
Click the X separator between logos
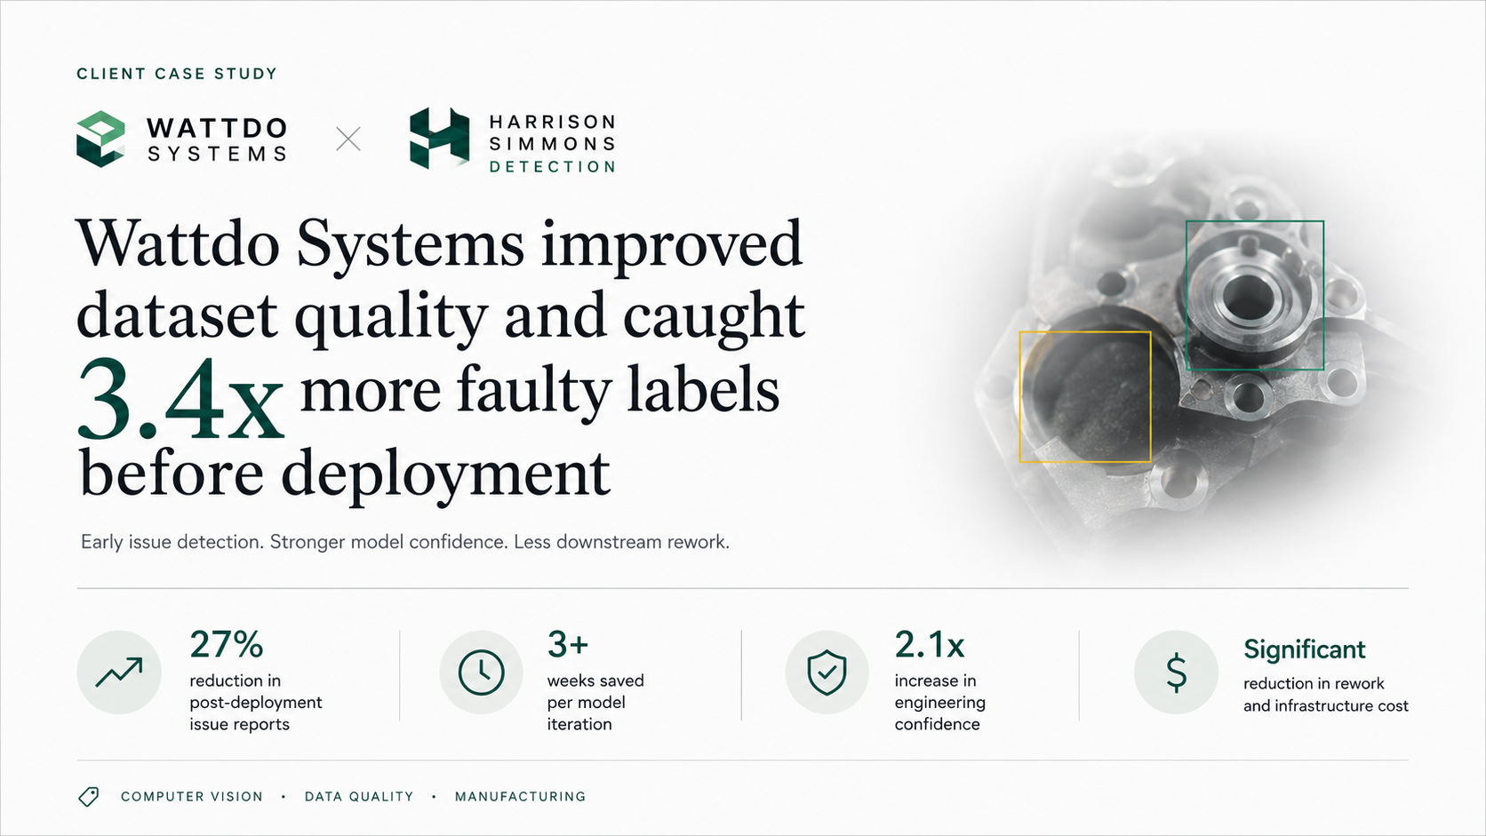[348, 139]
